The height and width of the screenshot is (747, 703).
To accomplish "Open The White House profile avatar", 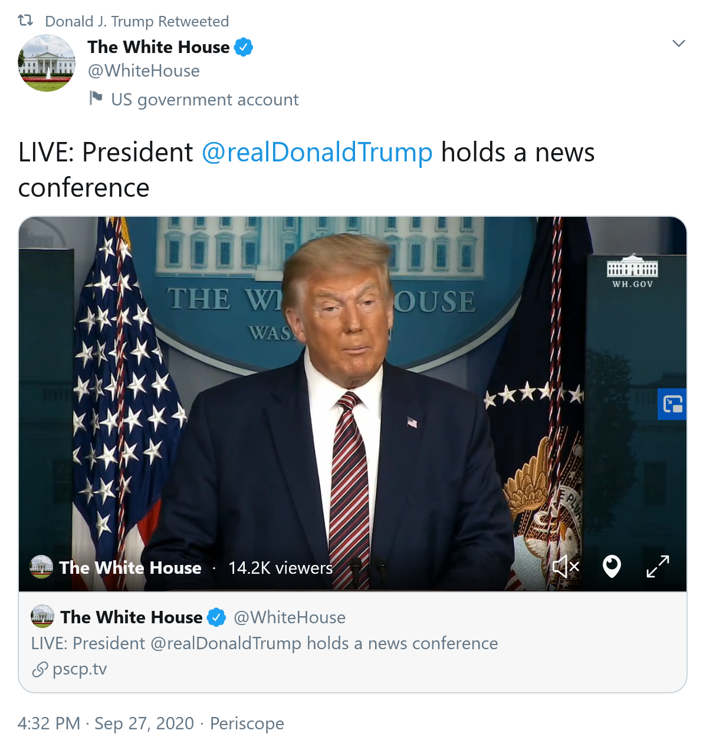I will (47, 63).
